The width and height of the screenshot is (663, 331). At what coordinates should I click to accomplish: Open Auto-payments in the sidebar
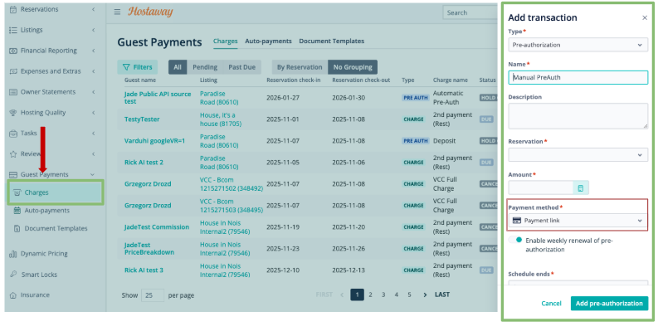47,211
